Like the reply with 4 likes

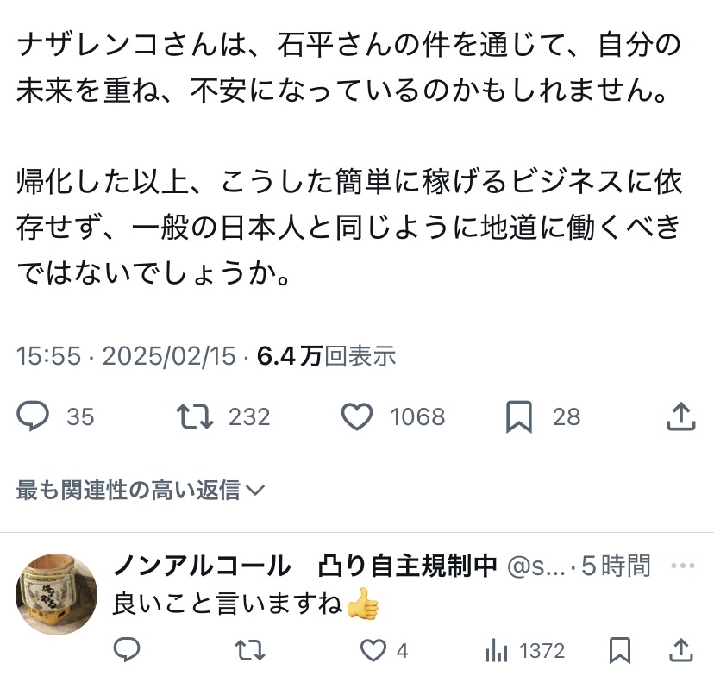374,650
